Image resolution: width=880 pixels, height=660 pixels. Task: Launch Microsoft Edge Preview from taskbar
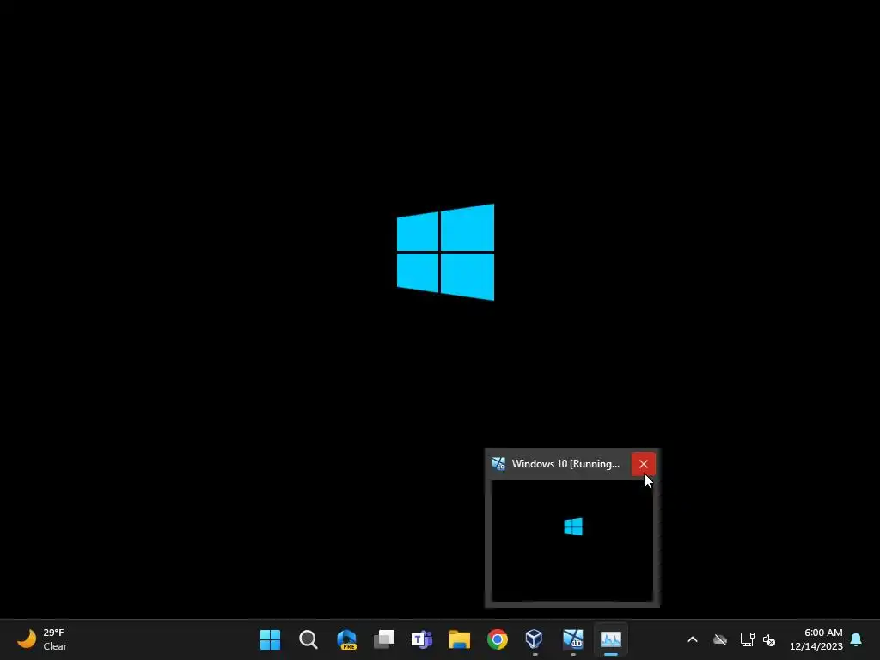coord(346,639)
